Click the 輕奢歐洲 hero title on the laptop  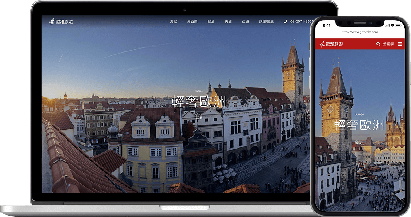(199, 102)
